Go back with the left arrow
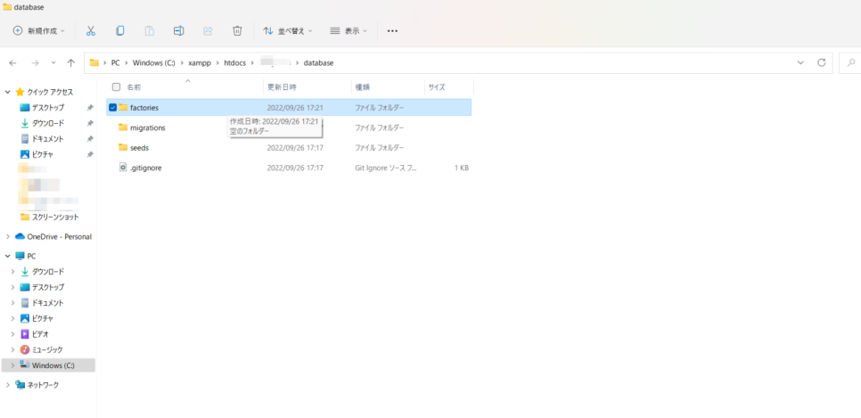Viewport: 861px width, 418px height. coord(13,63)
